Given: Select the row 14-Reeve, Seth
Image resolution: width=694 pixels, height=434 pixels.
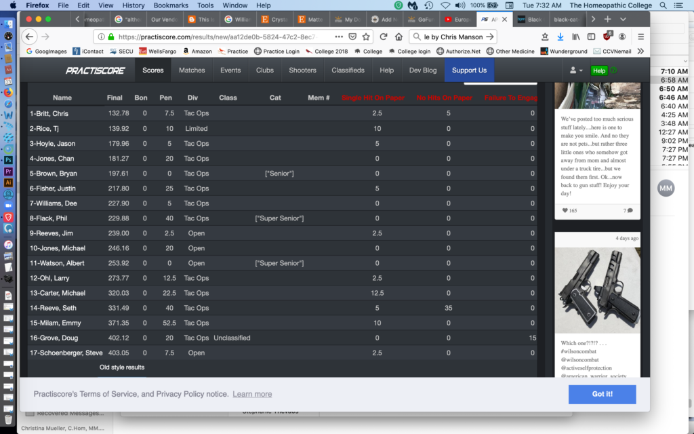Looking at the screenshot, I should [x=283, y=309].
